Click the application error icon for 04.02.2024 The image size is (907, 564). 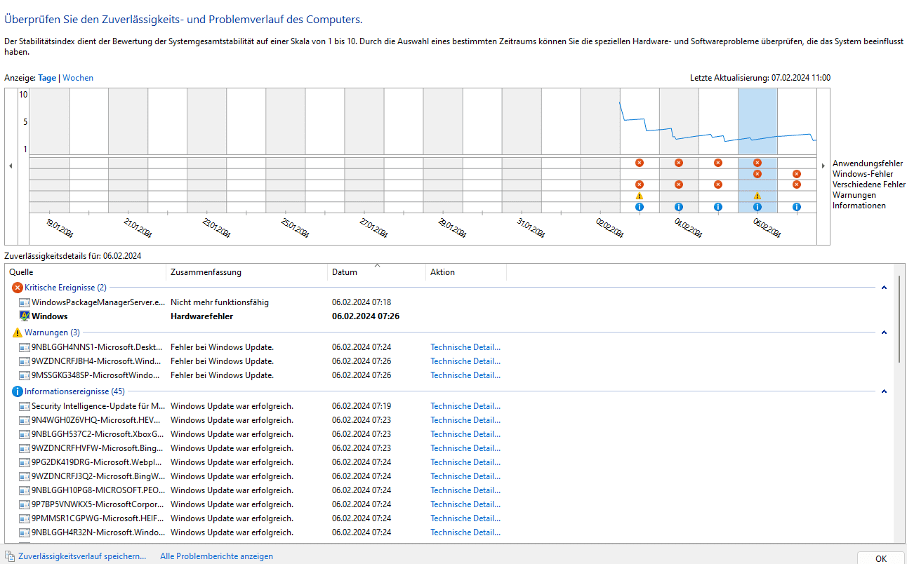(679, 163)
